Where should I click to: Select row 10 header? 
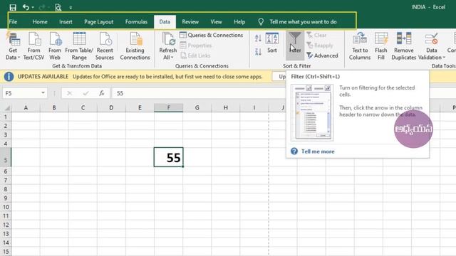coord(6,207)
